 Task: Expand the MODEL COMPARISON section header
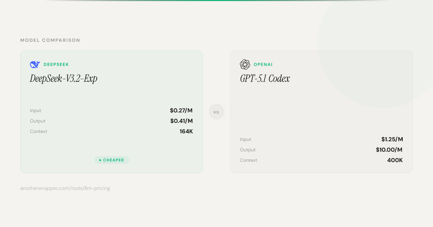50,40
